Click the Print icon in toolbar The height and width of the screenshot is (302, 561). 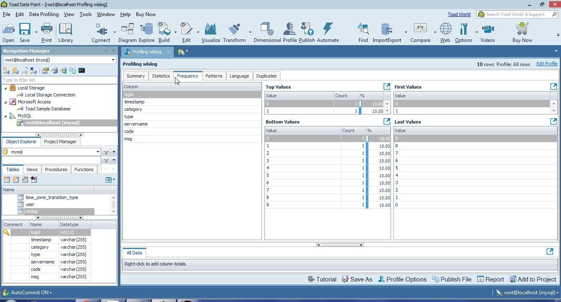click(x=46, y=30)
